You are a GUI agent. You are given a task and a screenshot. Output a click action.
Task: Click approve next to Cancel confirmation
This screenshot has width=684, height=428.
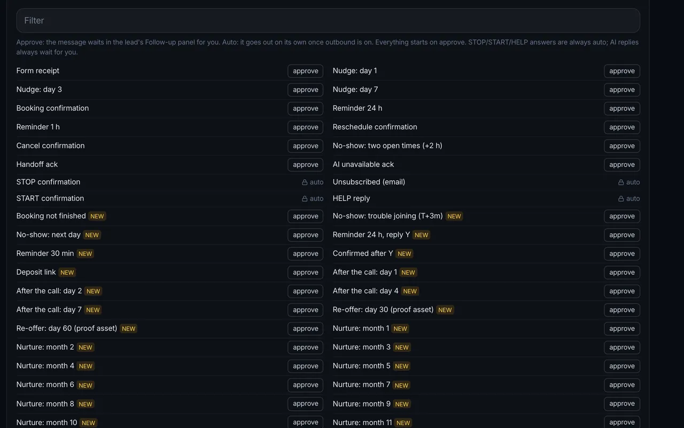click(306, 146)
